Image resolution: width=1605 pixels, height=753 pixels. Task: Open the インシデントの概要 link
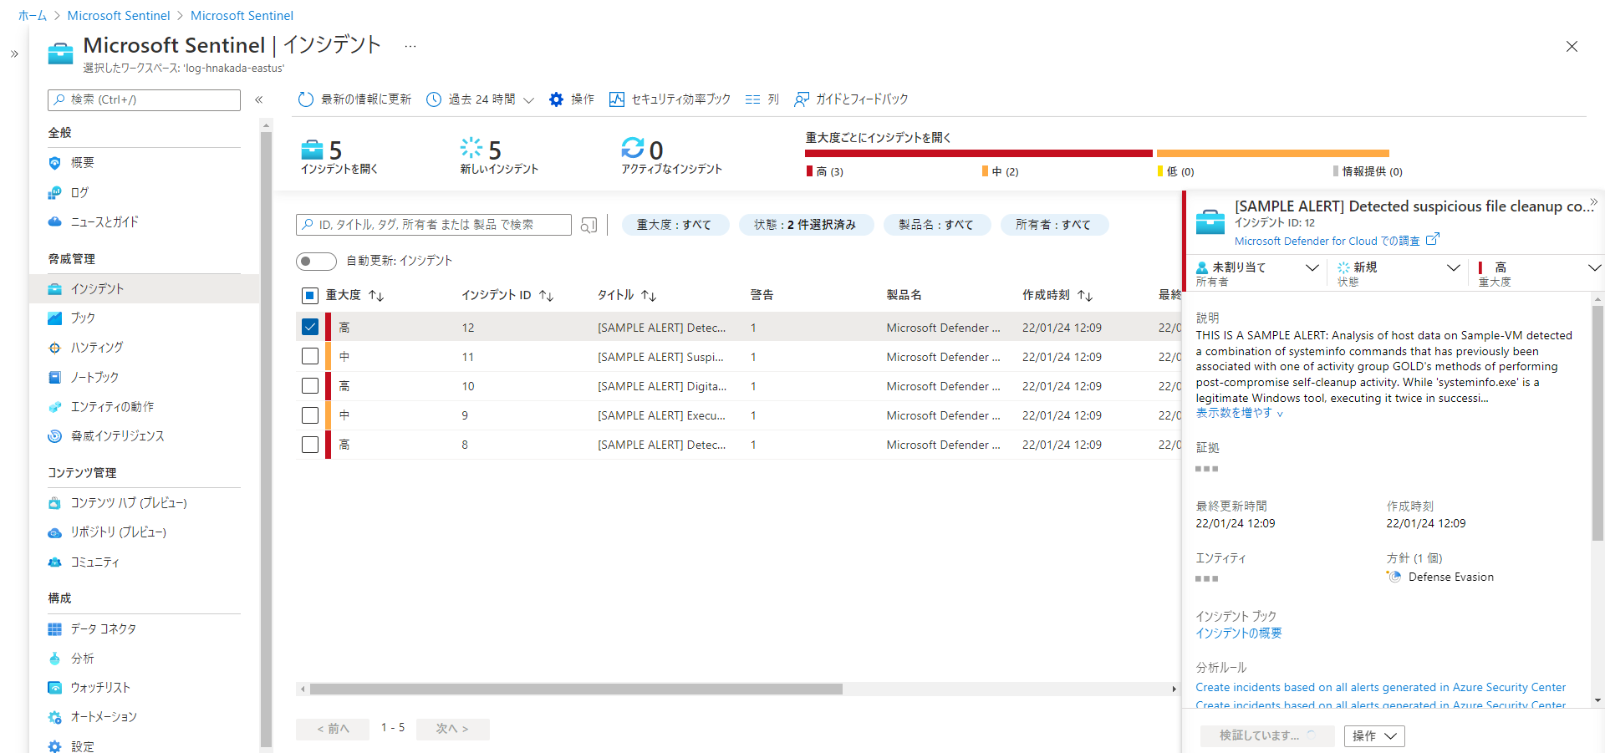tap(1238, 633)
